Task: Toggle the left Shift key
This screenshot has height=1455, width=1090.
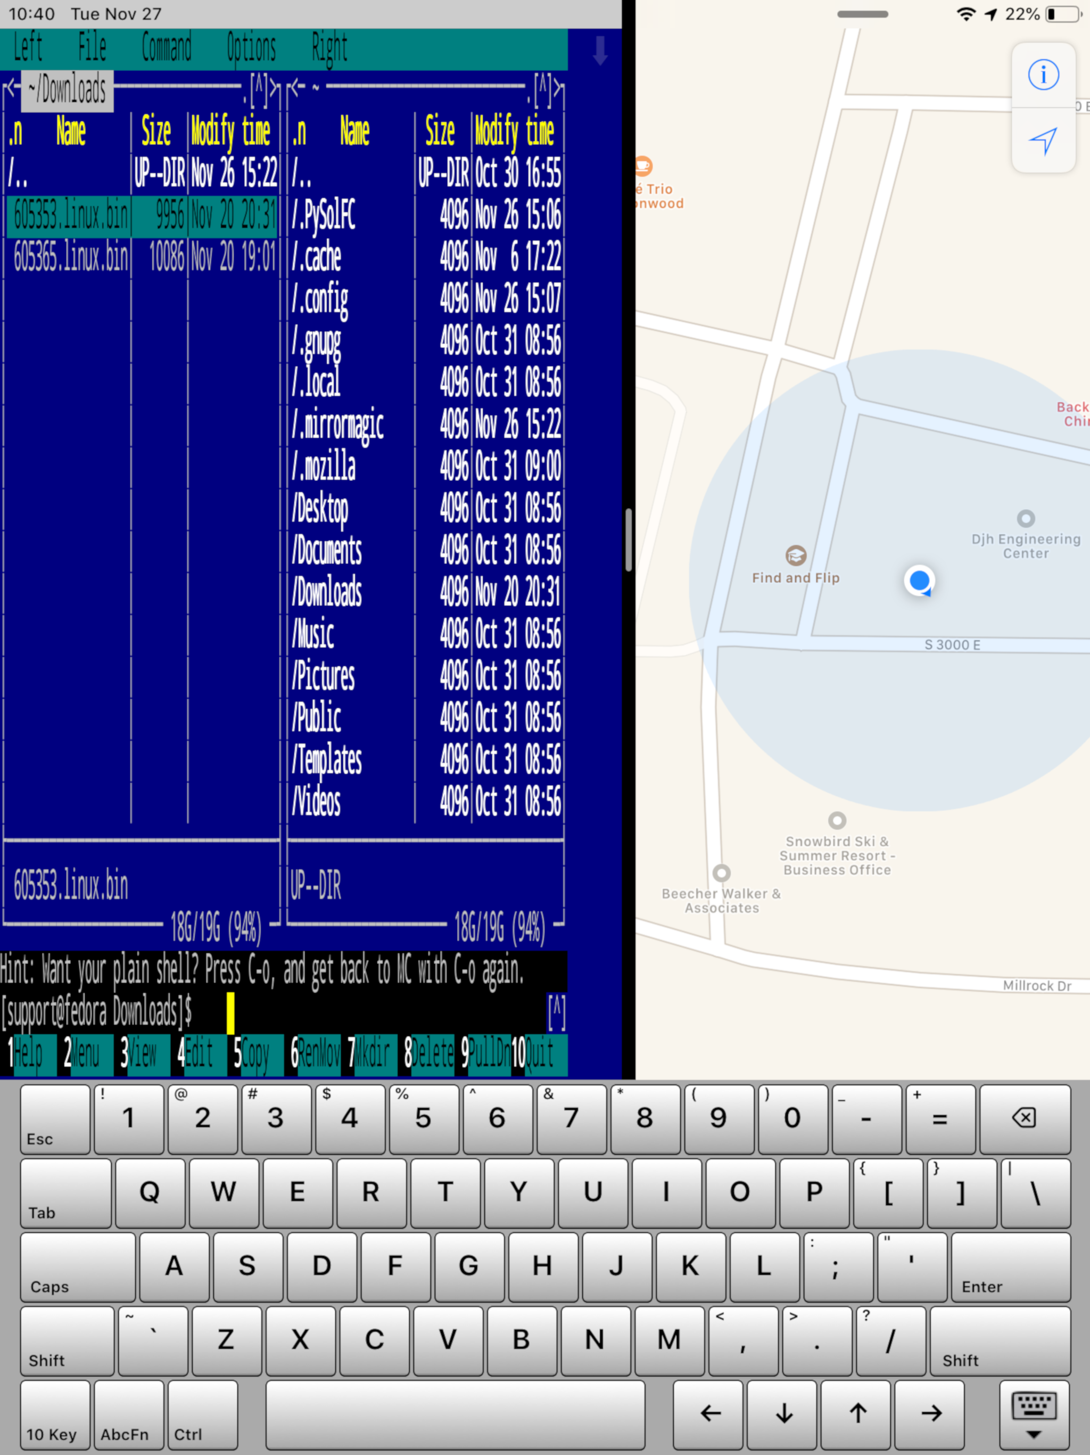Action: click(x=67, y=1341)
